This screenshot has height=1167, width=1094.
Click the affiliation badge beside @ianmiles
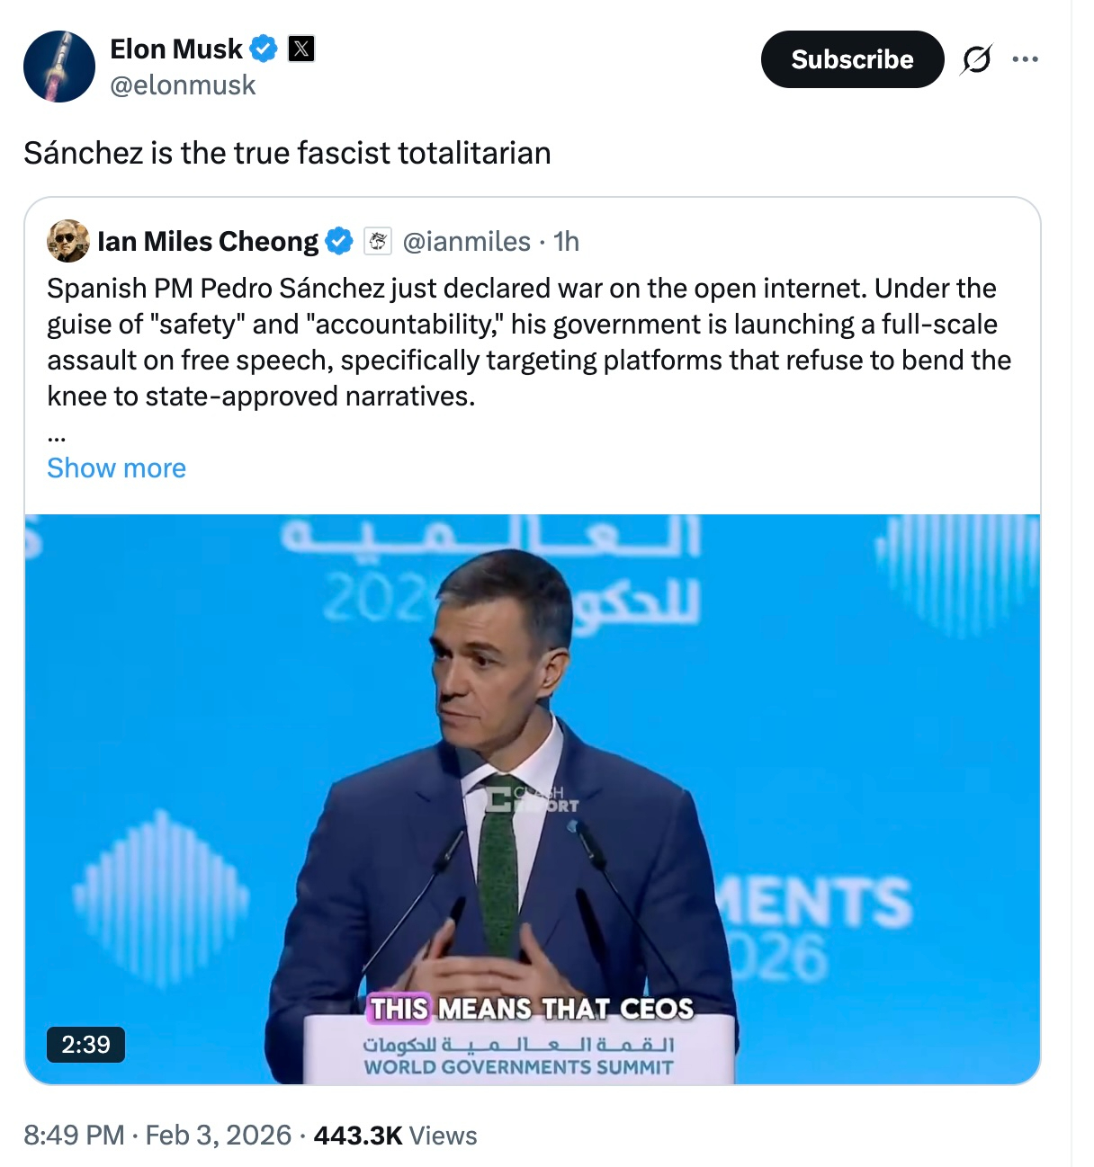(x=378, y=241)
